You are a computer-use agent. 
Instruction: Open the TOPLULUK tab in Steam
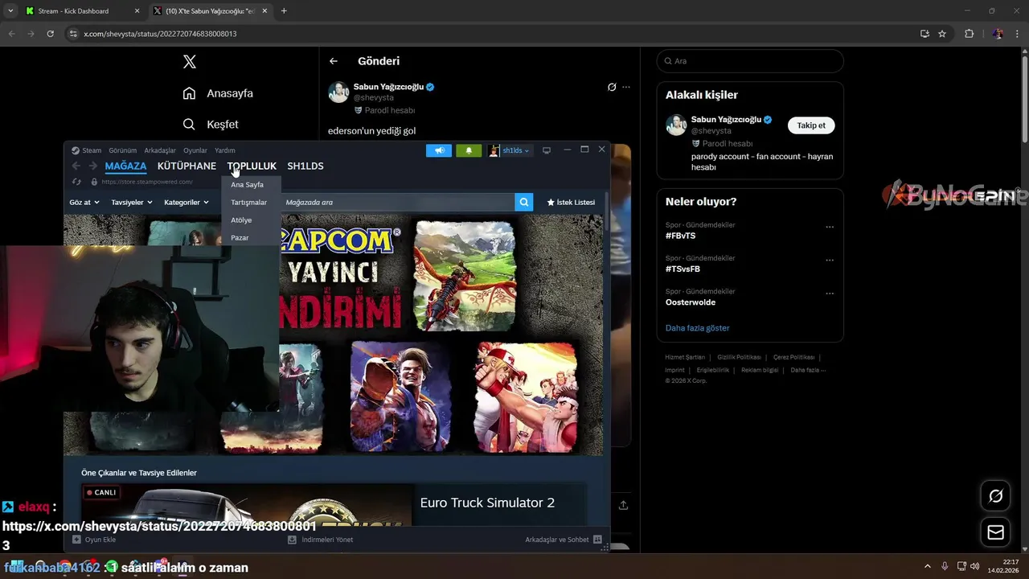tap(252, 166)
